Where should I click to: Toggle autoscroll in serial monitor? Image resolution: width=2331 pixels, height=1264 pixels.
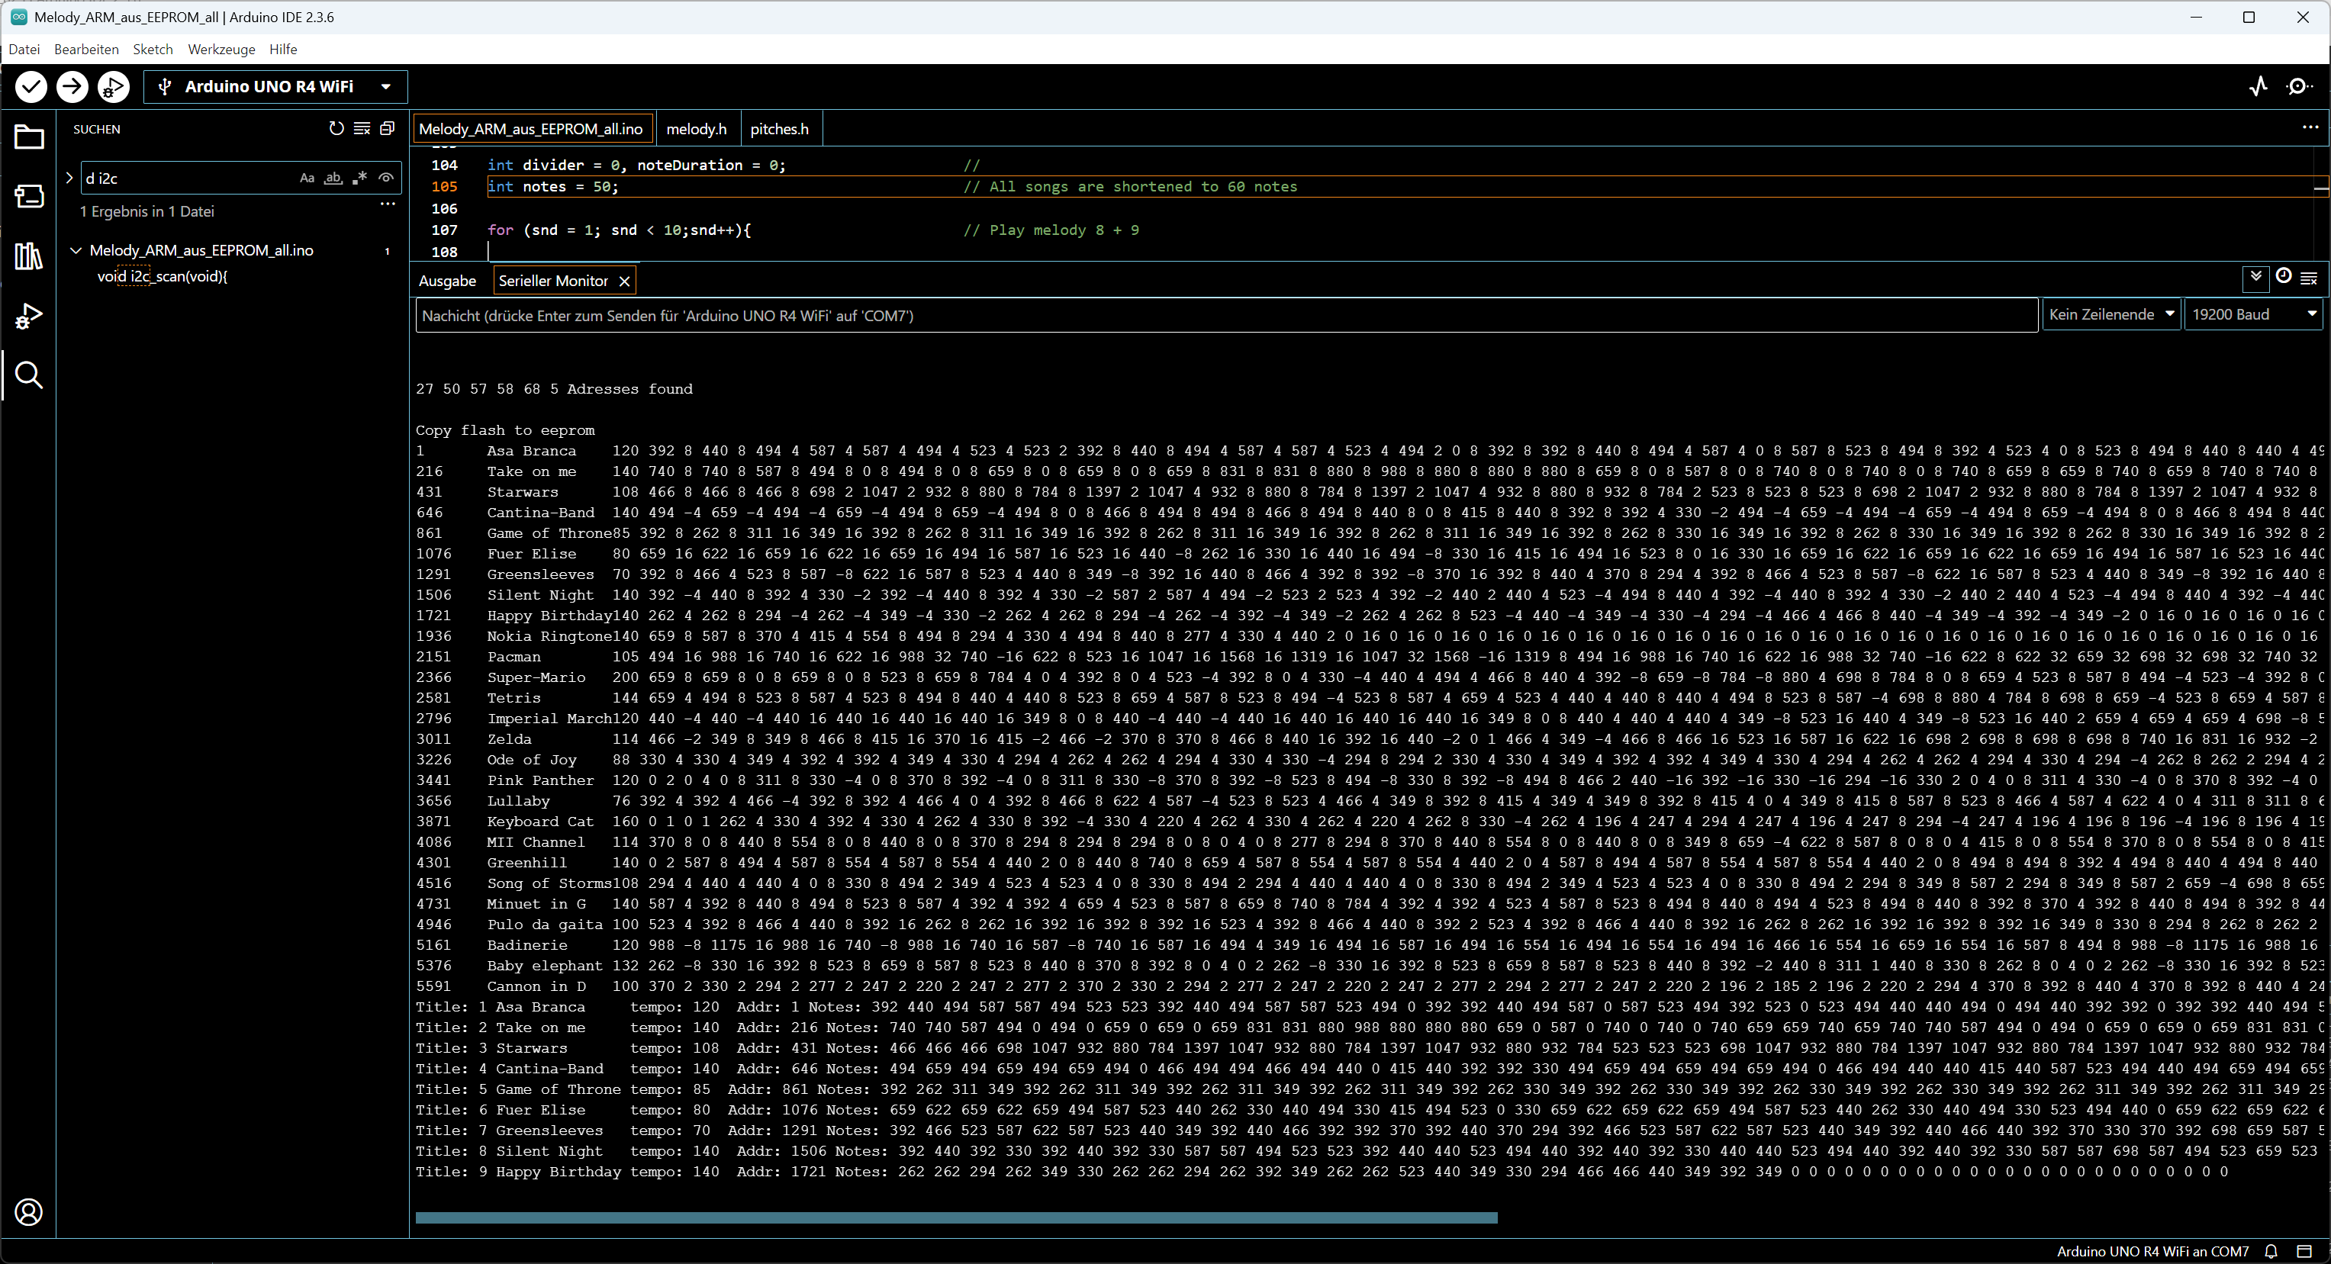2256,277
